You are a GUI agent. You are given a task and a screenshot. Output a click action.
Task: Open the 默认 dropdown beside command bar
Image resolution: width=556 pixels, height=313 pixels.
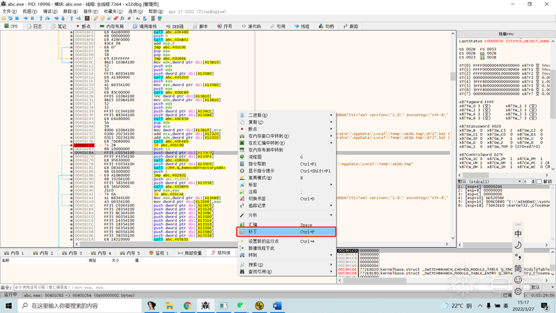543,287
